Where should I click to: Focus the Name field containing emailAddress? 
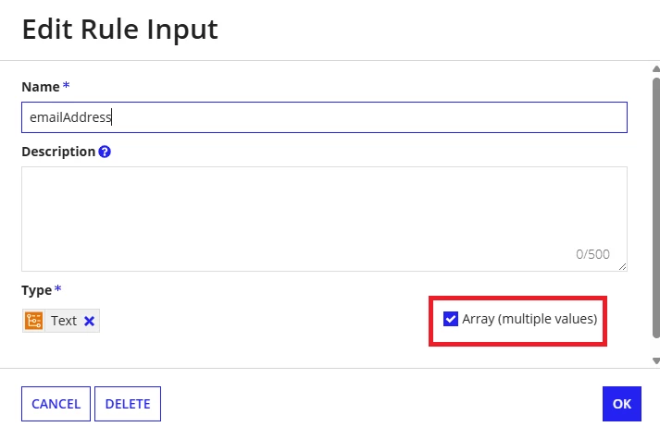click(324, 117)
